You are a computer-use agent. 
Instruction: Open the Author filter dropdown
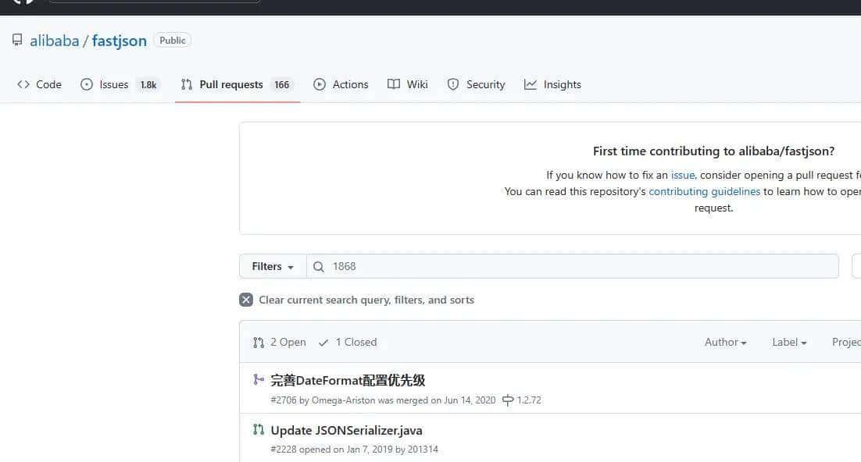click(724, 342)
